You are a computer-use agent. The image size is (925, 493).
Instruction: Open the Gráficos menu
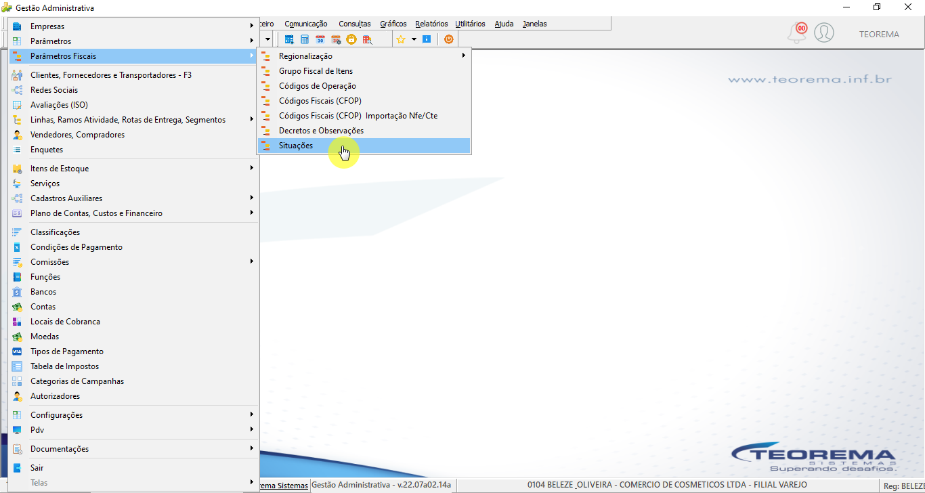pyautogui.click(x=393, y=24)
